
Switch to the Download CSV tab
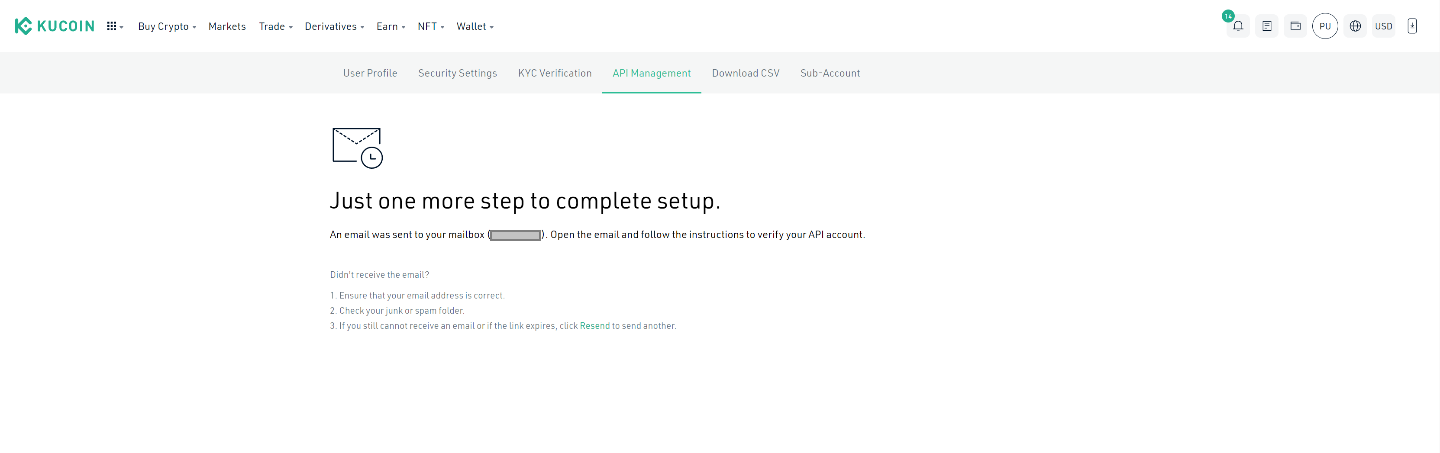pos(745,73)
